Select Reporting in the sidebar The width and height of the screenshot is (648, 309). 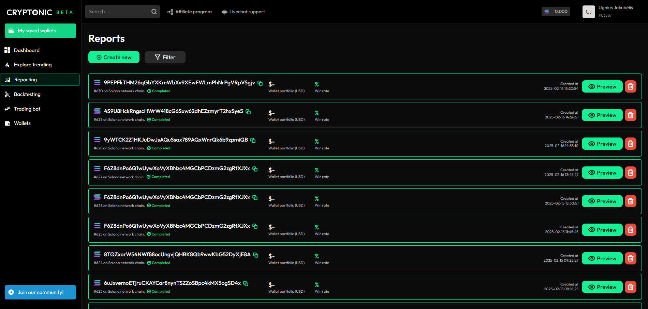[x=40, y=80]
